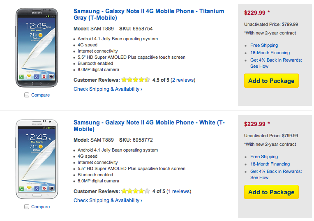The image size is (314, 221).
Task: Click Free Shipping link for White phone
Action: coord(264,157)
